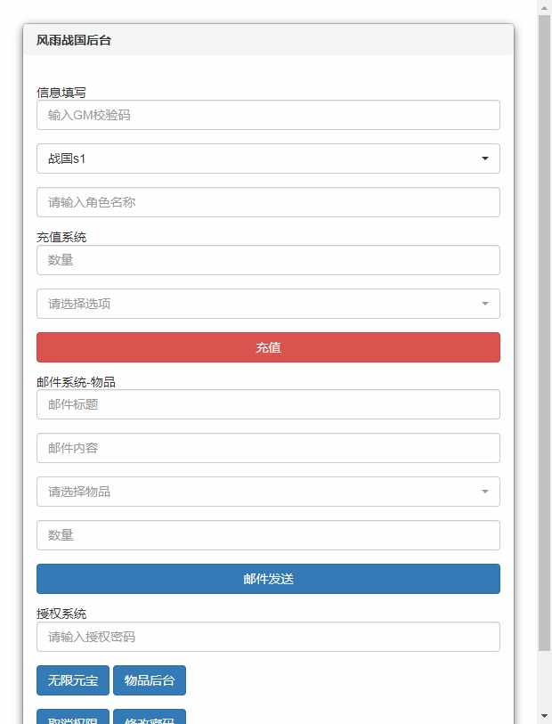Image resolution: width=552 pixels, height=724 pixels.
Task: Open the 请选择物品 item selection dropdown
Action: pyautogui.click(x=267, y=491)
